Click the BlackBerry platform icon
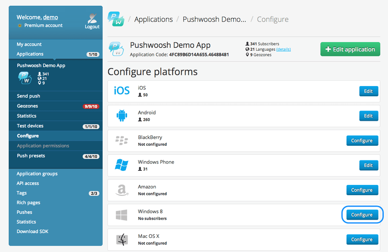 122,141
